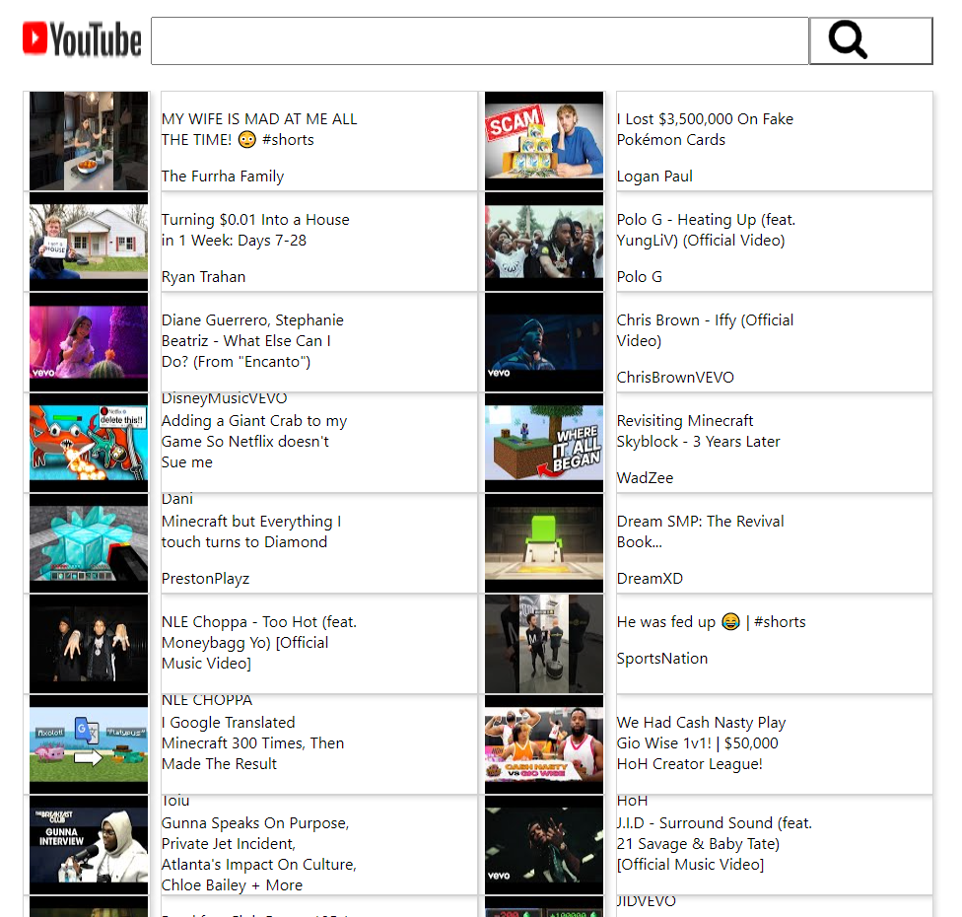The height and width of the screenshot is (917, 962).
Task: Click title 'Minecraft but Everything I touch turns to Diamond'
Action: pos(251,531)
